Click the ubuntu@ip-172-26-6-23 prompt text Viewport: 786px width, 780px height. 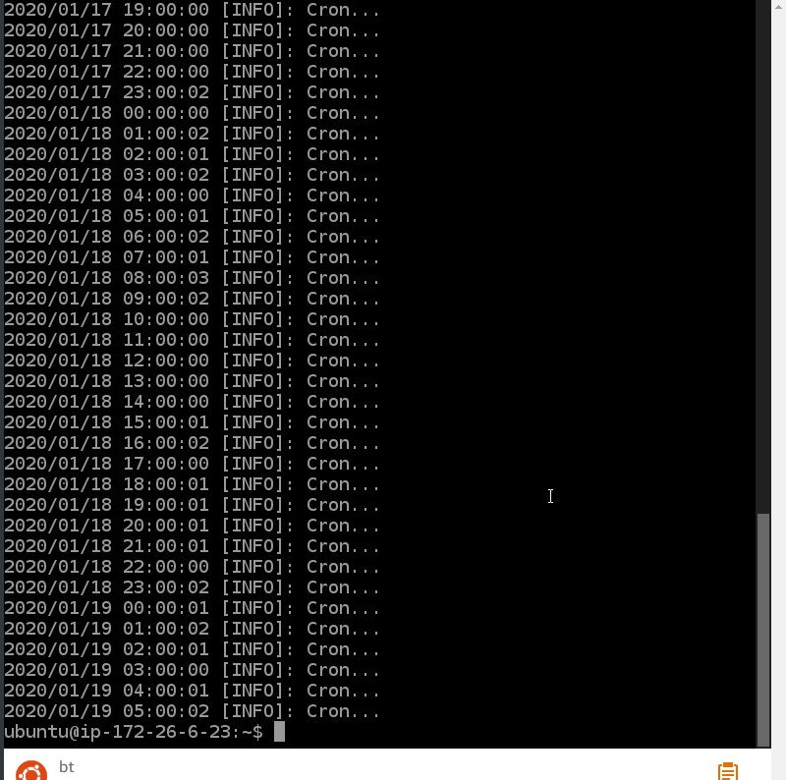(133, 732)
